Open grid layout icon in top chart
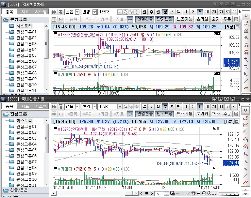 pos(54,19)
